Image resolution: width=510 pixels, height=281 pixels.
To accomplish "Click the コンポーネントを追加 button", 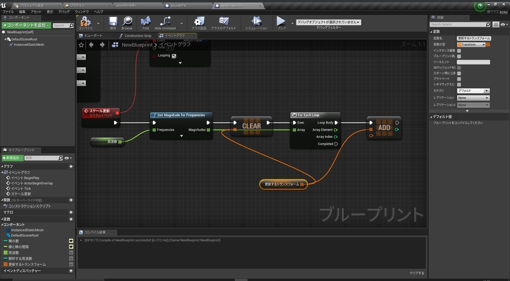I will click(x=26, y=26).
